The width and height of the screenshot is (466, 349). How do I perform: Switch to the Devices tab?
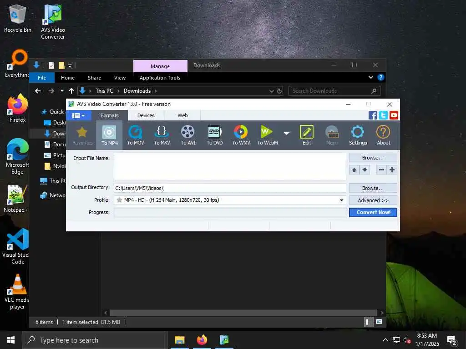pyautogui.click(x=146, y=115)
